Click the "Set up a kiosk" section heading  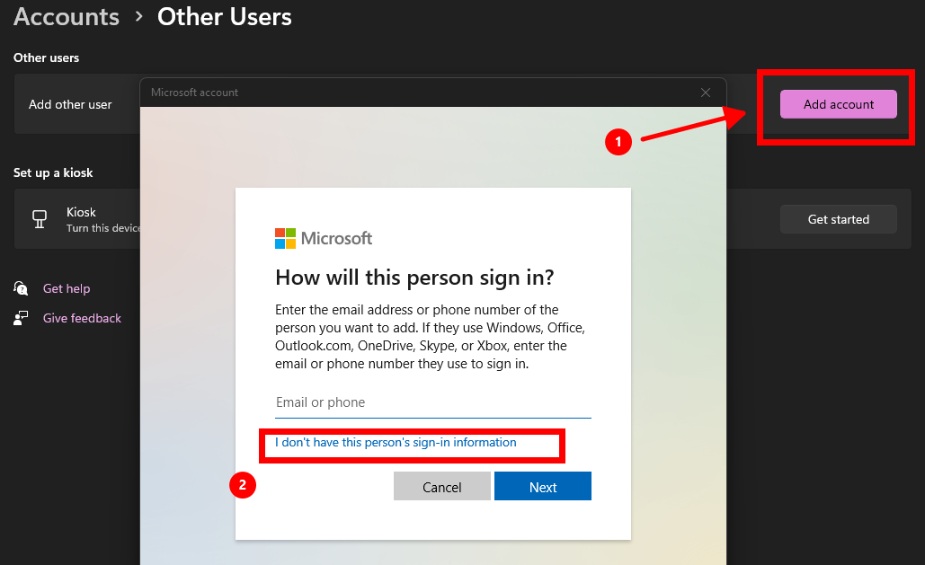53,172
